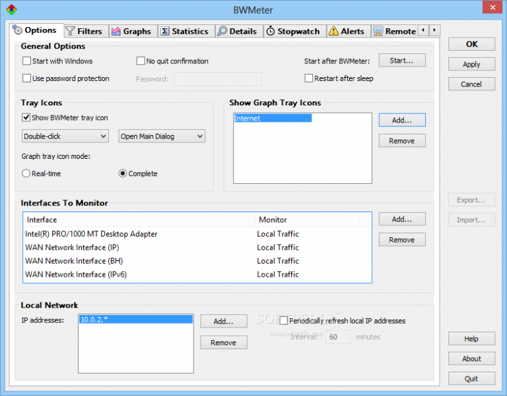
Task: Open the Help button
Action: pos(471,339)
